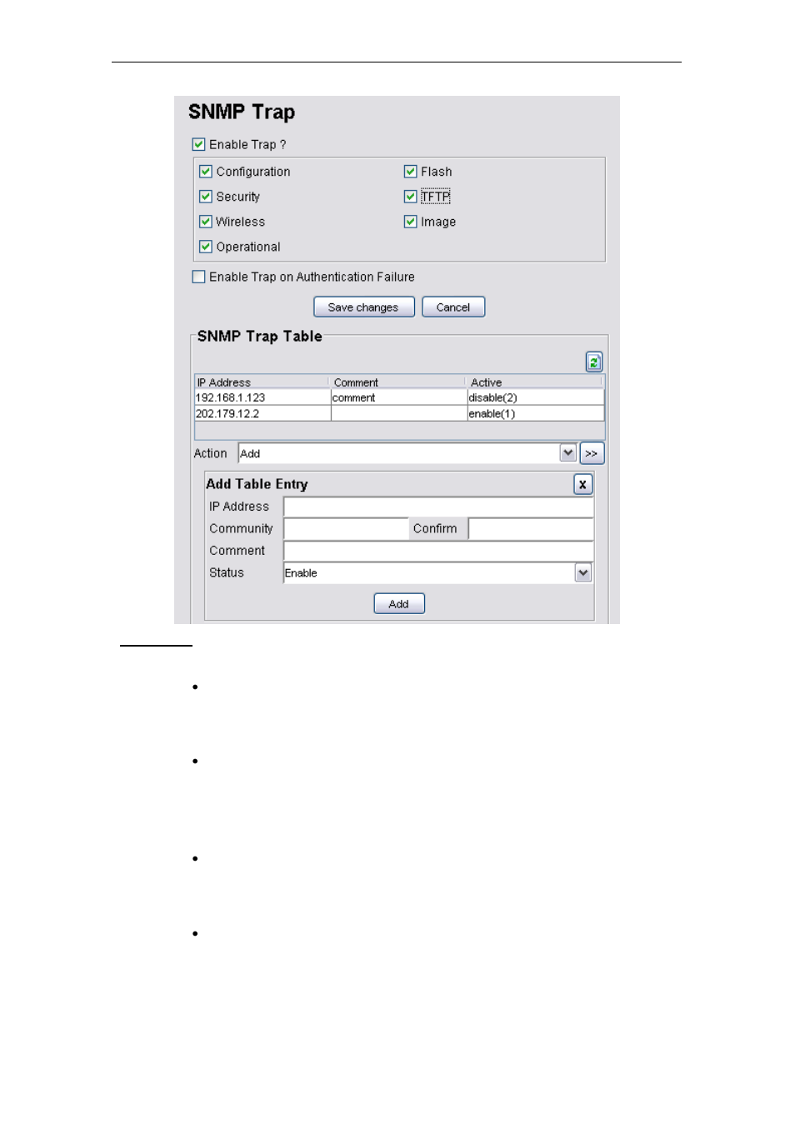Click the disable(2) status cell
The image size is (795, 1124).
pyautogui.click(x=535, y=397)
